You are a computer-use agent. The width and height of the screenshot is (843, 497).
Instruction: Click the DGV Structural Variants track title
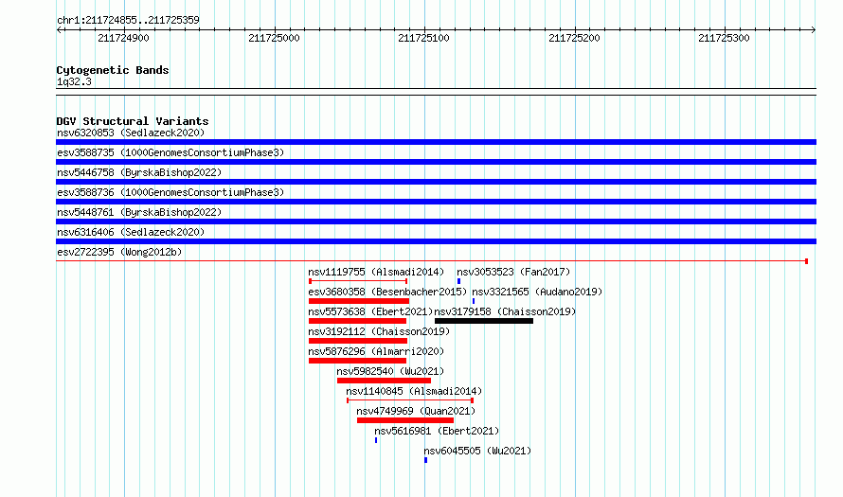point(133,121)
